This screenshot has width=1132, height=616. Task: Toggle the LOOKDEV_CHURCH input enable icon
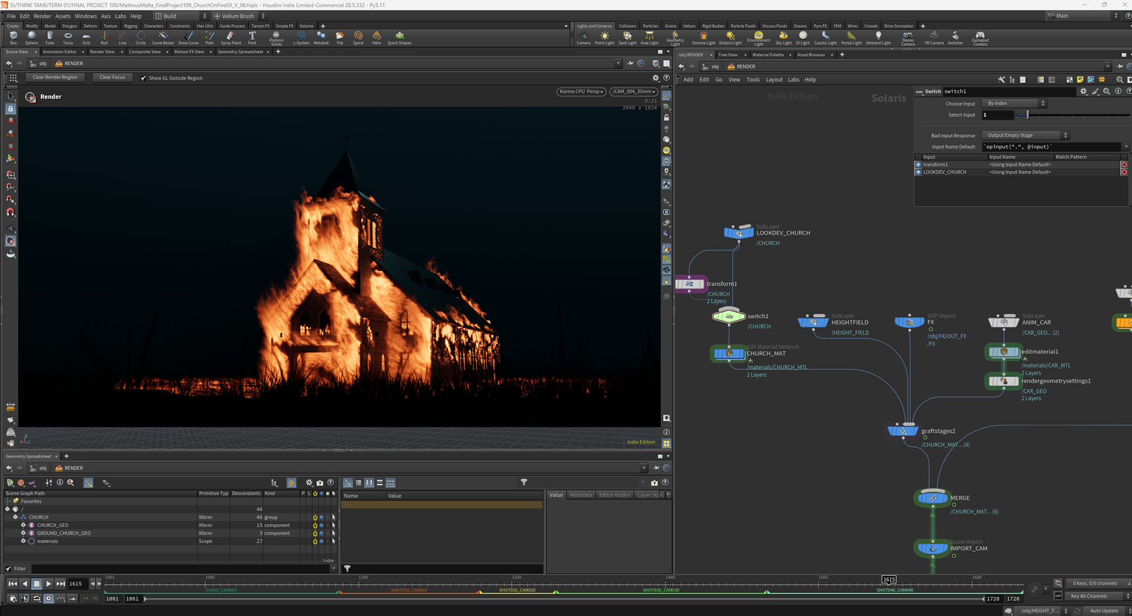tap(918, 173)
